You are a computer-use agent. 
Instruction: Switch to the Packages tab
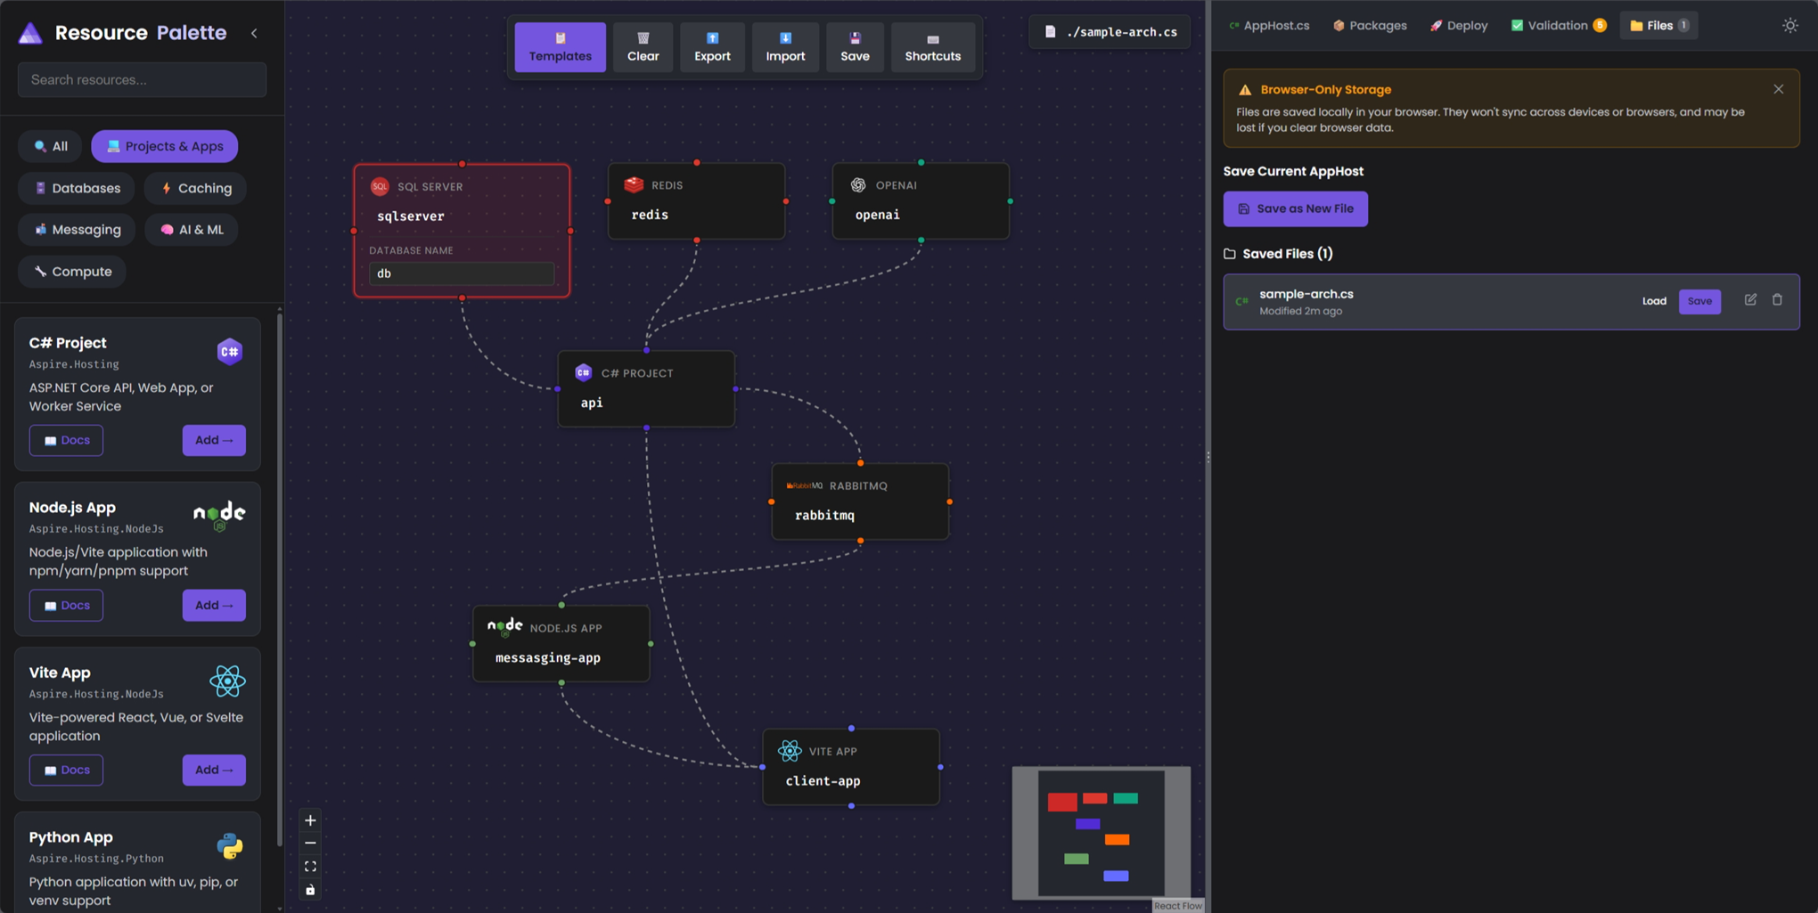pyautogui.click(x=1370, y=25)
